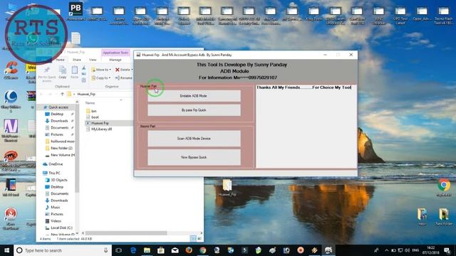The width and height of the screenshot is (456, 256).
Task: Open the Copy to dropdown
Action: [101, 78]
